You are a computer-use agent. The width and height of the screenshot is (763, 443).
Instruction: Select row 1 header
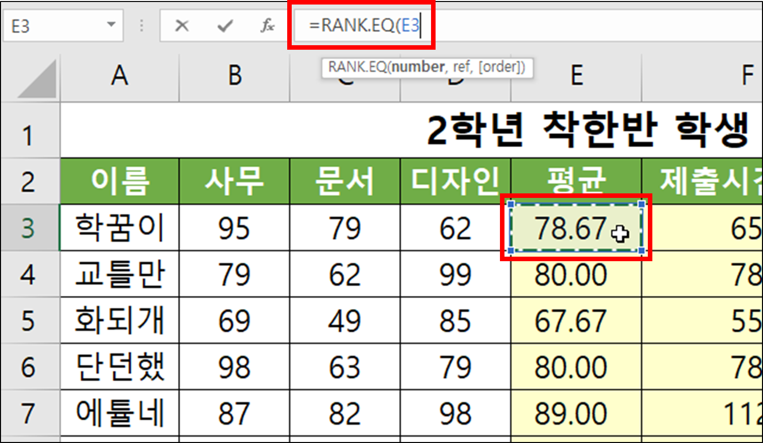tap(30, 129)
